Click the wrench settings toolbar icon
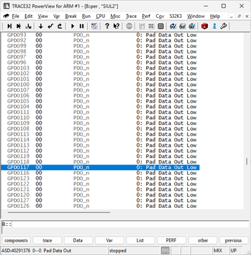This screenshot has width=251, height=255. coord(224,26)
